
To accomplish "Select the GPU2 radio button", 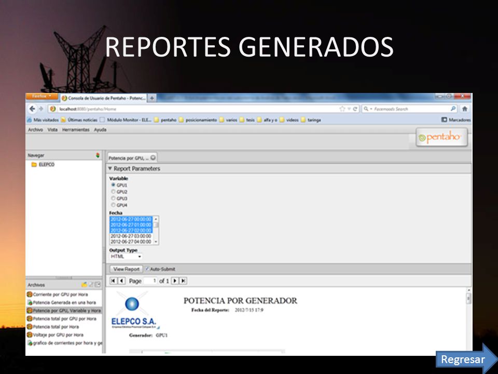I will [113, 192].
